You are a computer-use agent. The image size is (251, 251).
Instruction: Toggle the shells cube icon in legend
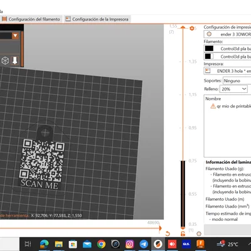pos(5,61)
